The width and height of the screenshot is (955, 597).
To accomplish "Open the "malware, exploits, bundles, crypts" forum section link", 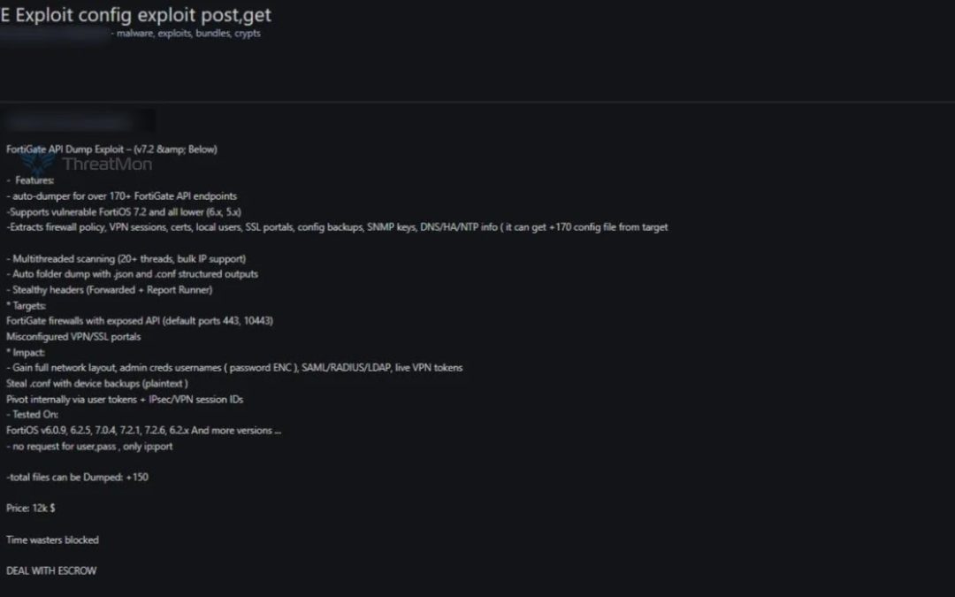I will click(189, 34).
